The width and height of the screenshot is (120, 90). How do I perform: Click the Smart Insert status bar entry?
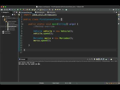(56, 83)
